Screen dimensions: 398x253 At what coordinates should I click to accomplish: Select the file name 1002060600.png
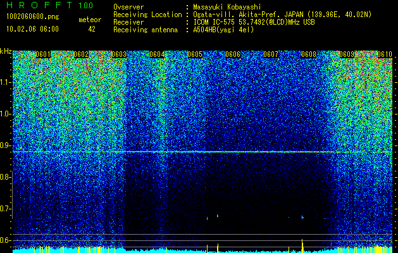click(32, 17)
